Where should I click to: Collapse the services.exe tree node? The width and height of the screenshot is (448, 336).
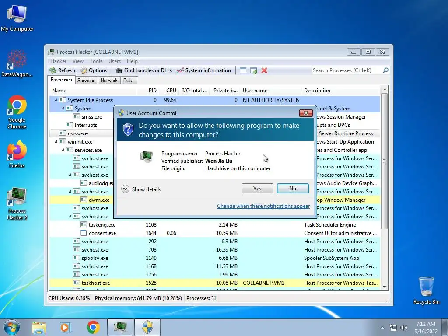63,150
